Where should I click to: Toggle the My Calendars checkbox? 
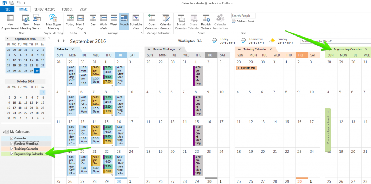pyautogui.click(x=7, y=132)
